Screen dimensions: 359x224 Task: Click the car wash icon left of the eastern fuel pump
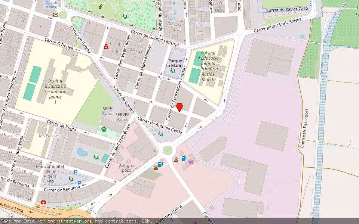(x=176, y=160)
